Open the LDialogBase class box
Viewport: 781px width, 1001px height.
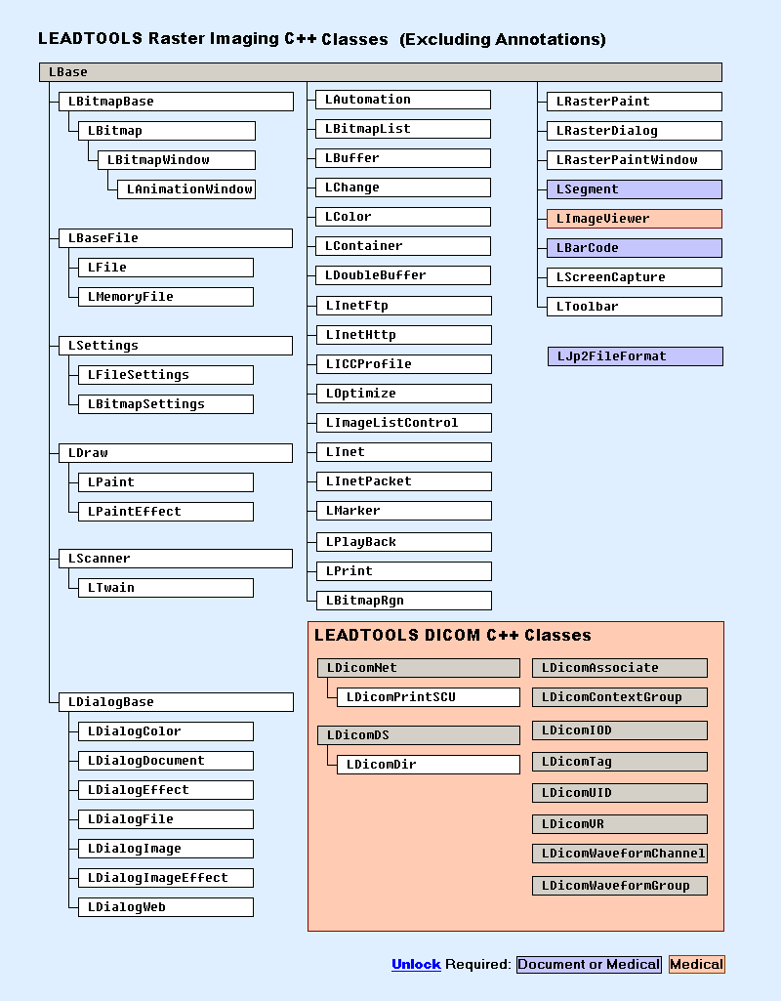176,702
